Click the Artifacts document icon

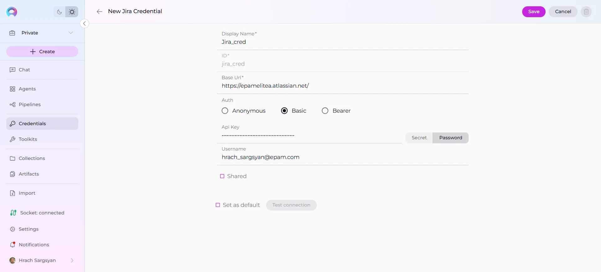[x=13, y=174]
